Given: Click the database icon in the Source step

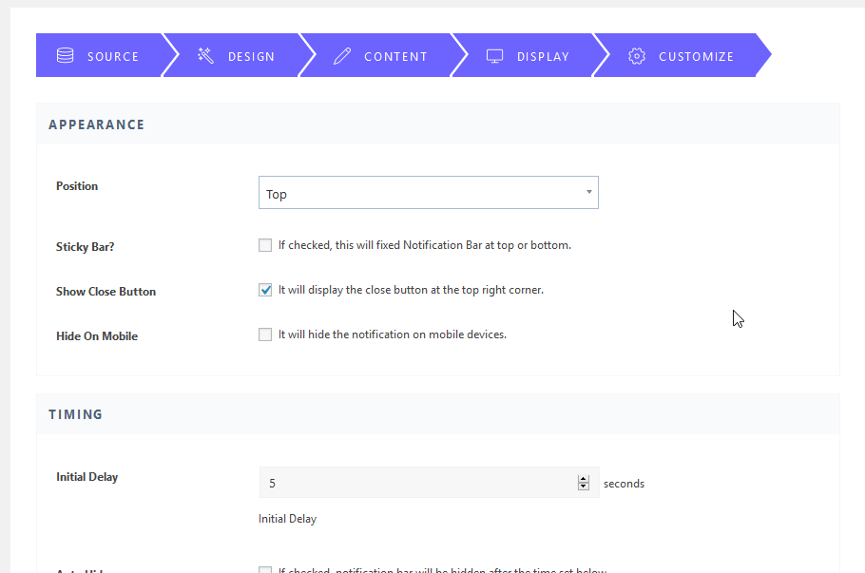Looking at the screenshot, I should [x=65, y=56].
